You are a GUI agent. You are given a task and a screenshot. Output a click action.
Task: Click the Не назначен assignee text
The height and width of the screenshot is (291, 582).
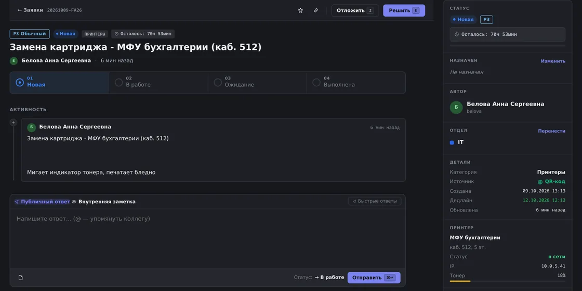click(467, 72)
